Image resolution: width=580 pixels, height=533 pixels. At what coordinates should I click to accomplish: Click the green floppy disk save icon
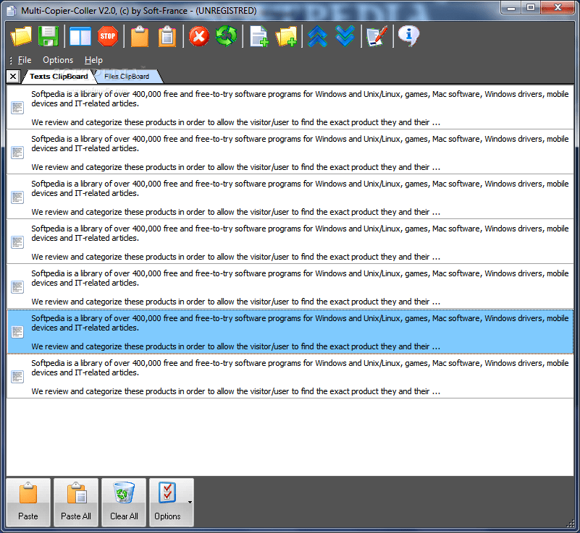[49, 36]
